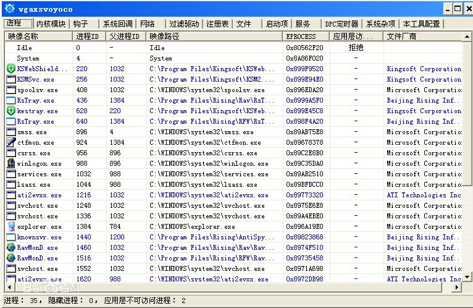Sort by EPROCESS column header
The width and height of the screenshot is (473, 308).
coord(306,36)
